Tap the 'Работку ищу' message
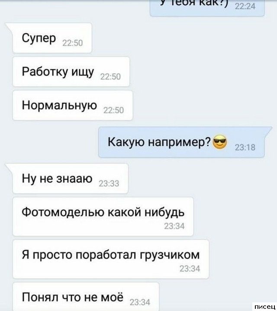 pos(71,72)
